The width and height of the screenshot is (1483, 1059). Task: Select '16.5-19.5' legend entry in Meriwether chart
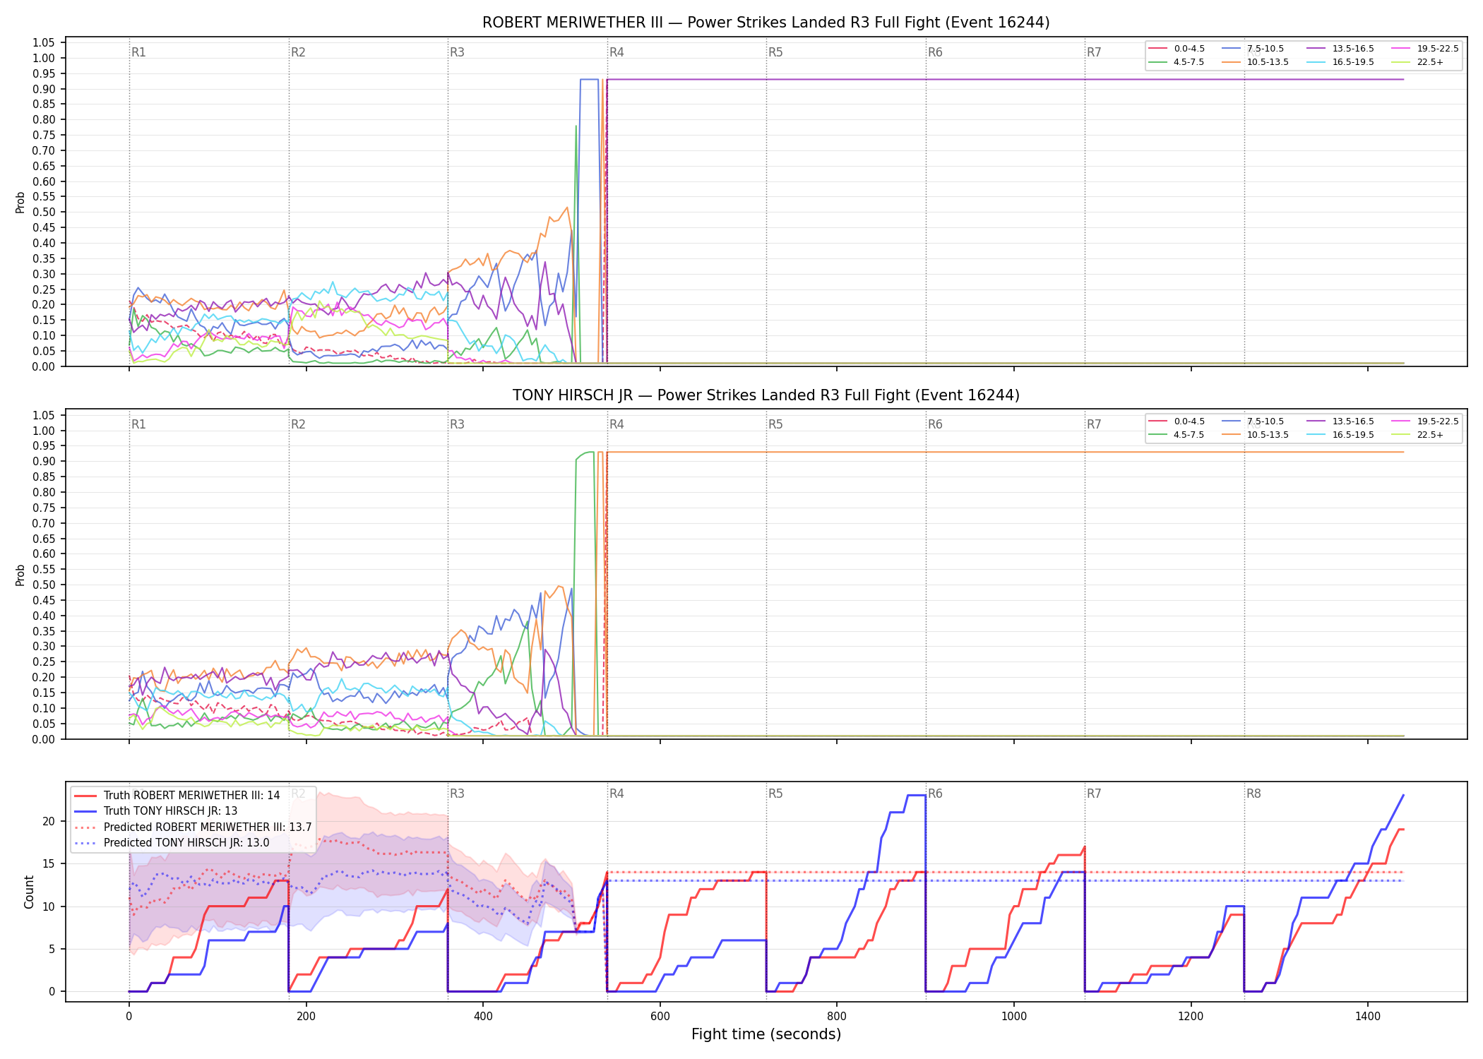click(x=1341, y=62)
